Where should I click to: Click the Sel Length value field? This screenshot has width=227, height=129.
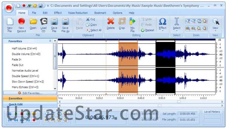187,114
